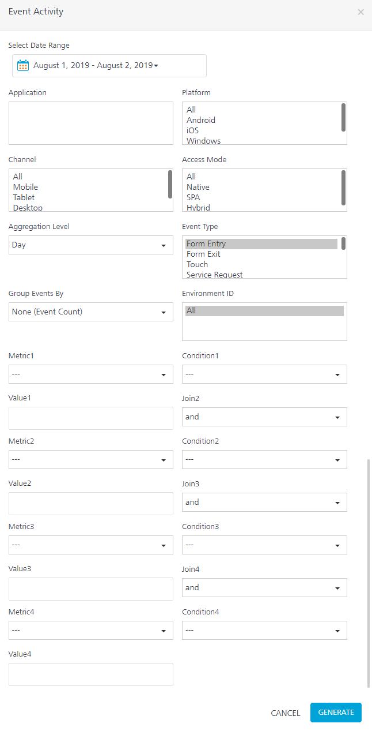Expand the Aggregation Level dropdown

point(91,245)
